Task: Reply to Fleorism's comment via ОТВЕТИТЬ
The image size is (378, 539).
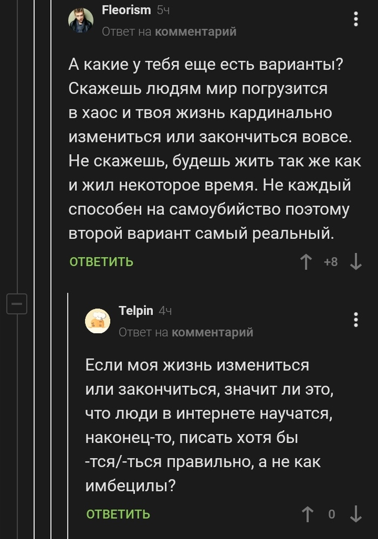Action: (x=102, y=262)
